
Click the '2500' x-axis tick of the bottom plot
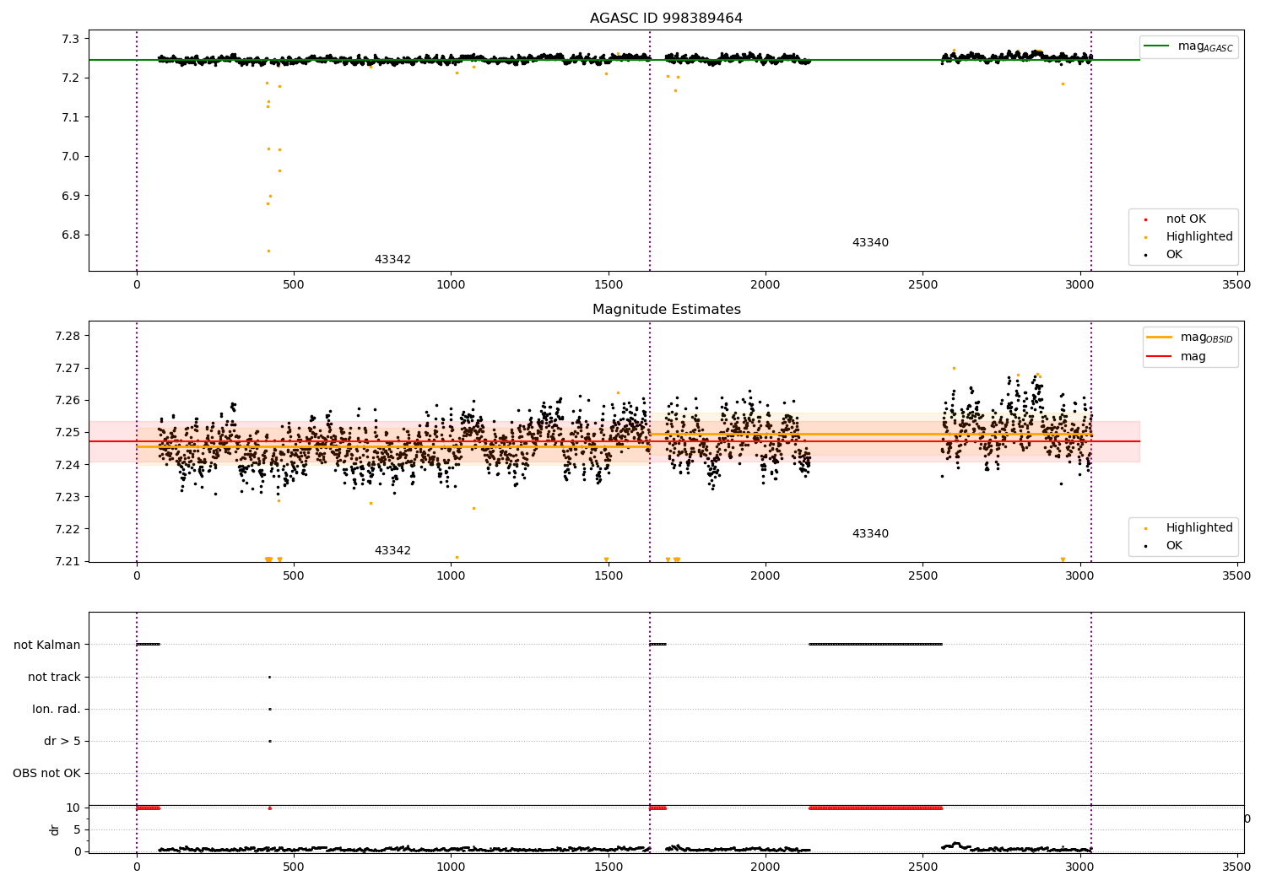coord(922,866)
